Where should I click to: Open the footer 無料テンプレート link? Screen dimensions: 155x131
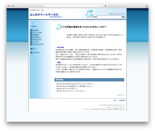(x=119, y=109)
